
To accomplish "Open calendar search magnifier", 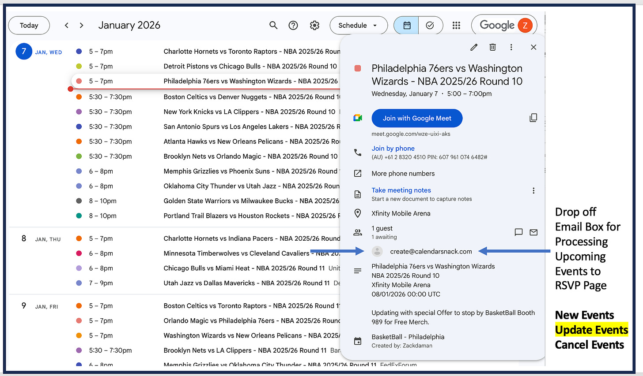I will pos(273,26).
